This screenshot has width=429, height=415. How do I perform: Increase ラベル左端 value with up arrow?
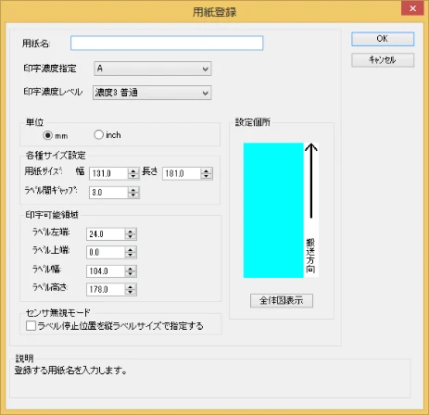point(131,232)
